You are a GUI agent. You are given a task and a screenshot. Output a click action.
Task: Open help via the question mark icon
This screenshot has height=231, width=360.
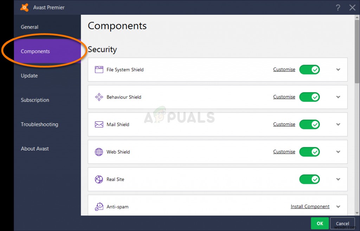click(338, 7)
